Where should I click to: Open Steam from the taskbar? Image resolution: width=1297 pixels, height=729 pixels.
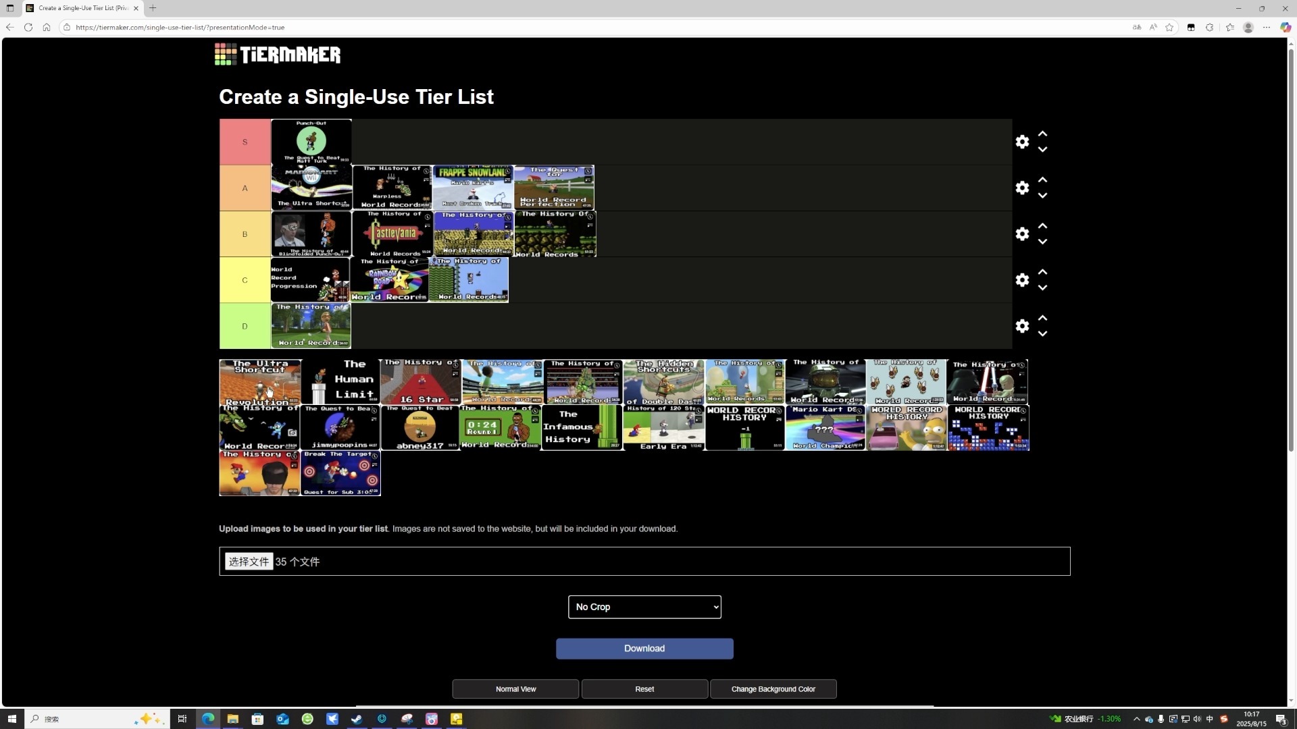357,719
